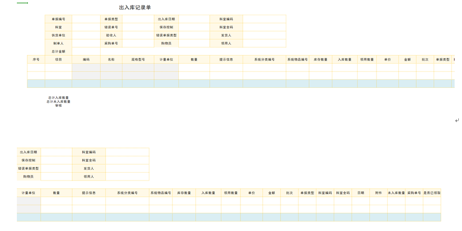Select the 验收人 input cell
The width and height of the screenshot is (462, 231).
[x=138, y=35]
